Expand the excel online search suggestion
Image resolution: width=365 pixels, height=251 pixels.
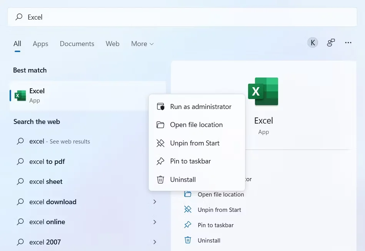pyautogui.click(x=155, y=222)
